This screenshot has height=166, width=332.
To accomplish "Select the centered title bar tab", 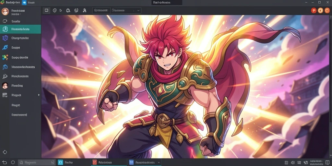I will (x=167, y=3).
